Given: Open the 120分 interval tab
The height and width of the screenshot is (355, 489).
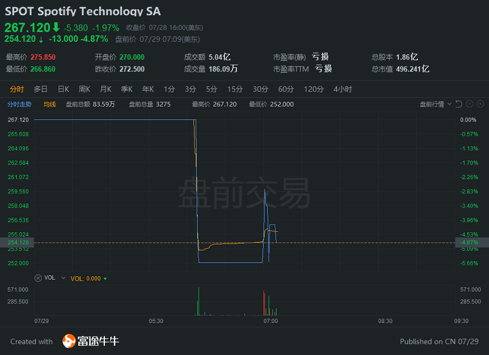Looking at the screenshot, I should 314,89.
